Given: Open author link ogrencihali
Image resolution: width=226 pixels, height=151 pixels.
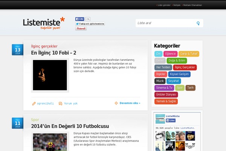Looking at the screenshot, I should click(45, 103).
